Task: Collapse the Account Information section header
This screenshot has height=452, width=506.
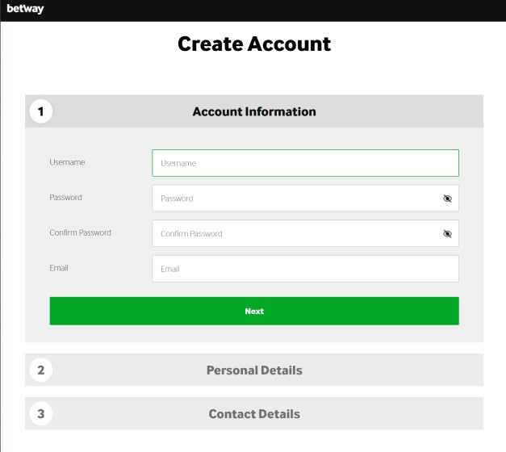Action: pos(254,111)
